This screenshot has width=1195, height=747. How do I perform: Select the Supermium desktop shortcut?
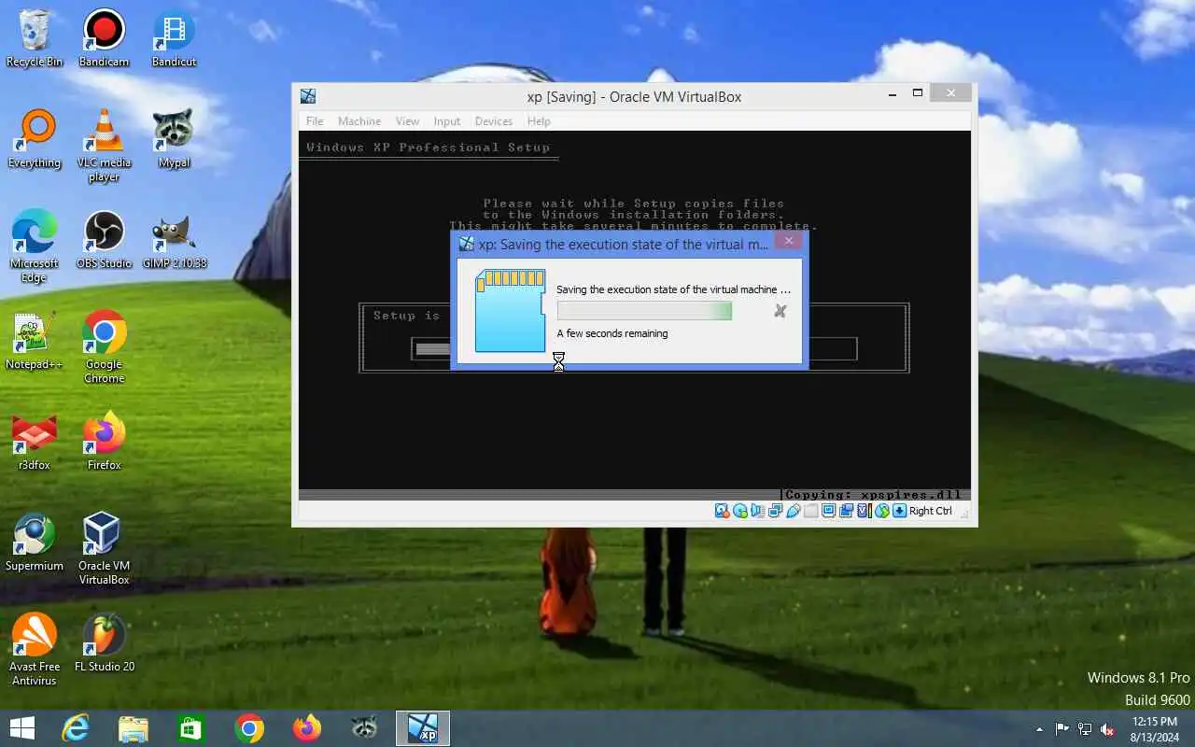tap(35, 543)
